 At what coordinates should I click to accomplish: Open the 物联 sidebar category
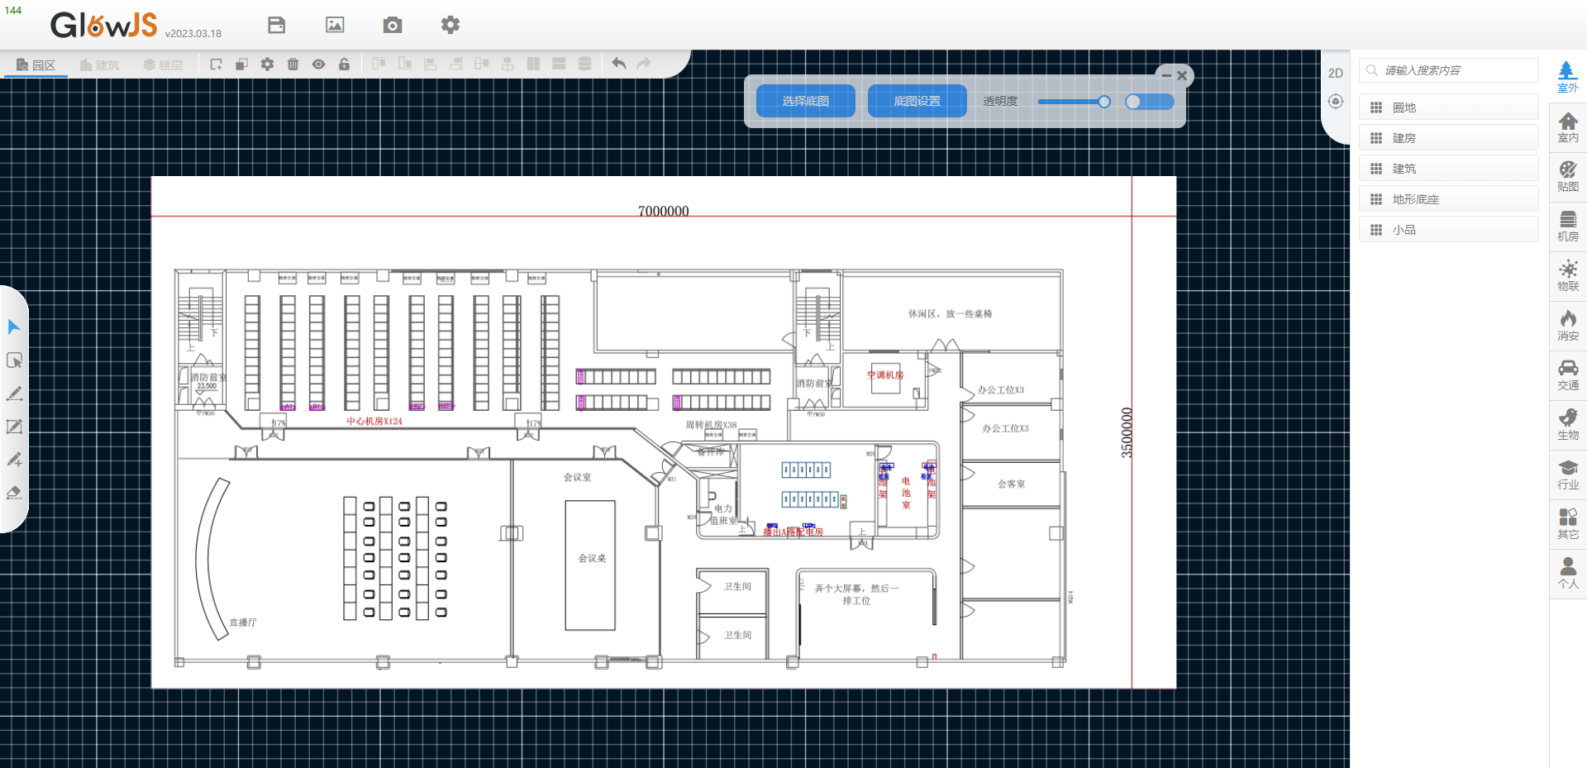(x=1568, y=276)
